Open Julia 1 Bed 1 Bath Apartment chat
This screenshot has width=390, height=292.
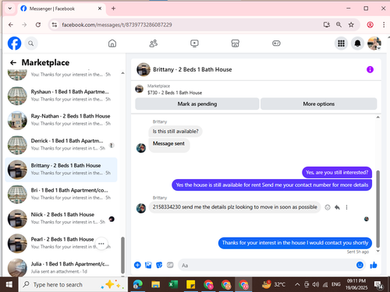click(x=61, y=267)
